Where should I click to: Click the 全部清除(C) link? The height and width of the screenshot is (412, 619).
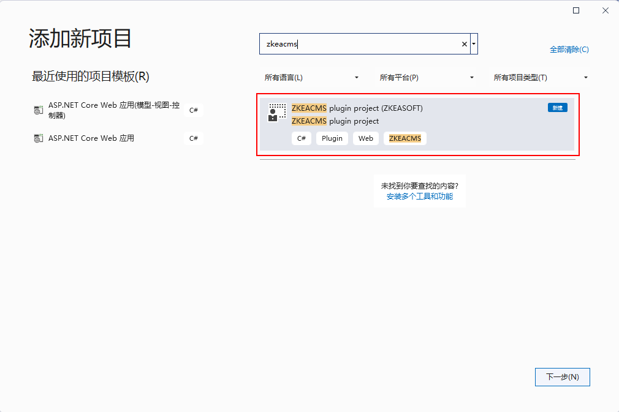569,50
